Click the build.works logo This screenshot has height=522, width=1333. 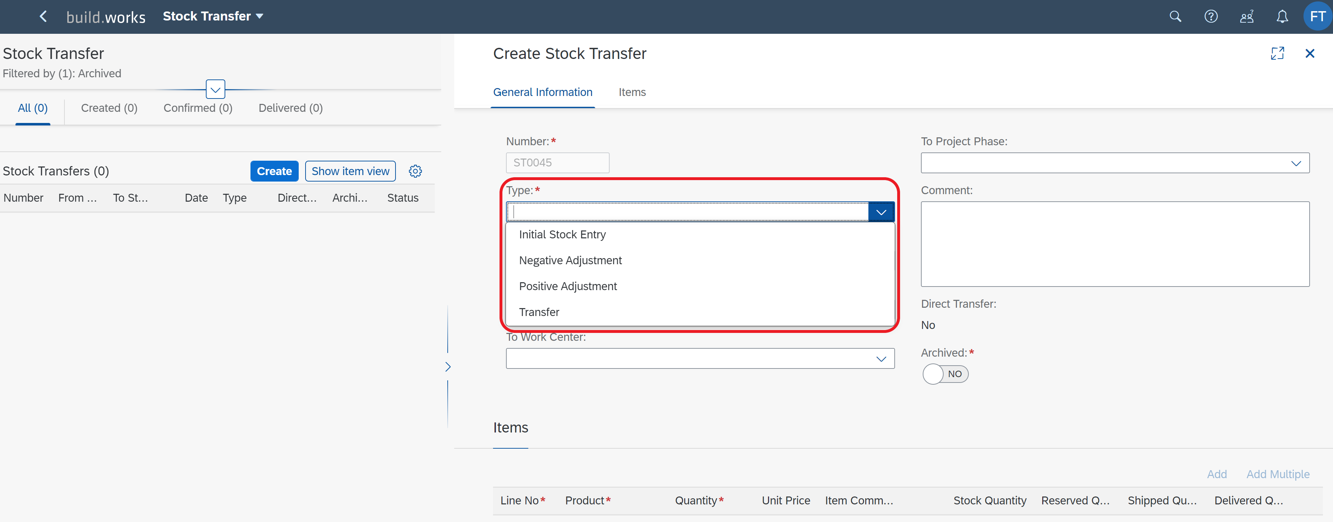(x=105, y=17)
